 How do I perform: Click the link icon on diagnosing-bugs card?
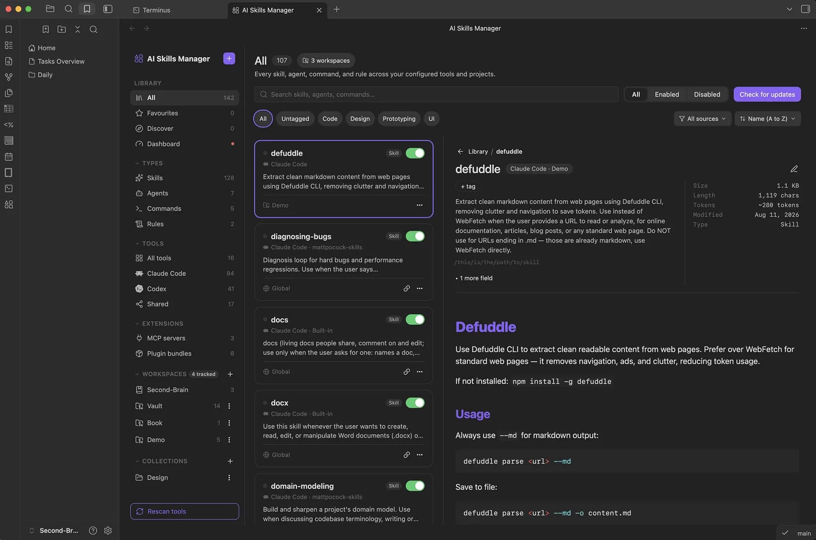[x=407, y=288]
